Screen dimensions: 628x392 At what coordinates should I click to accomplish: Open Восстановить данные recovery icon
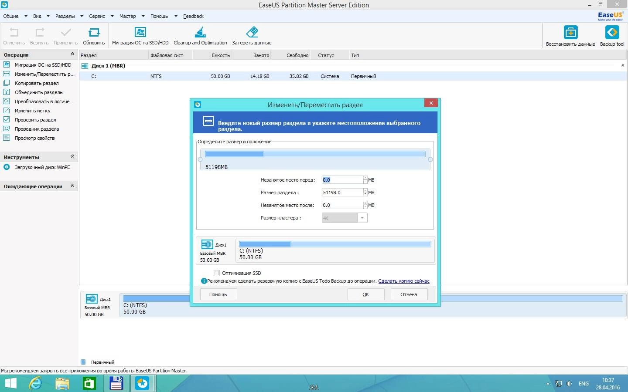570,32
